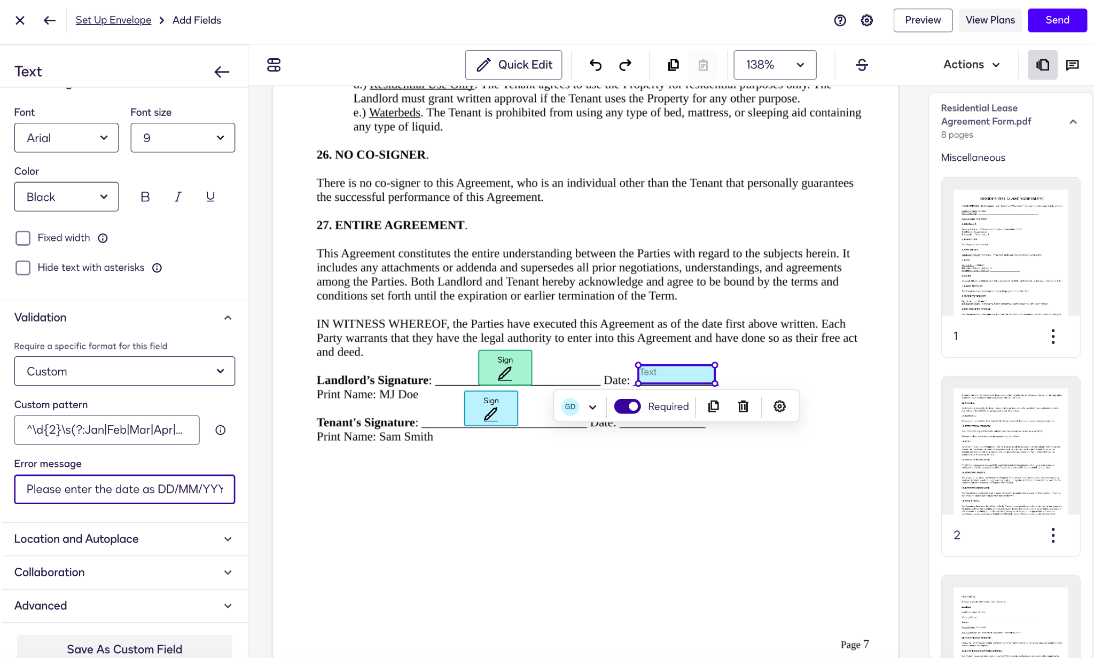Collapse the Text panel using its back arrow
Viewport: 1094px width, 658px height.
[x=222, y=72]
